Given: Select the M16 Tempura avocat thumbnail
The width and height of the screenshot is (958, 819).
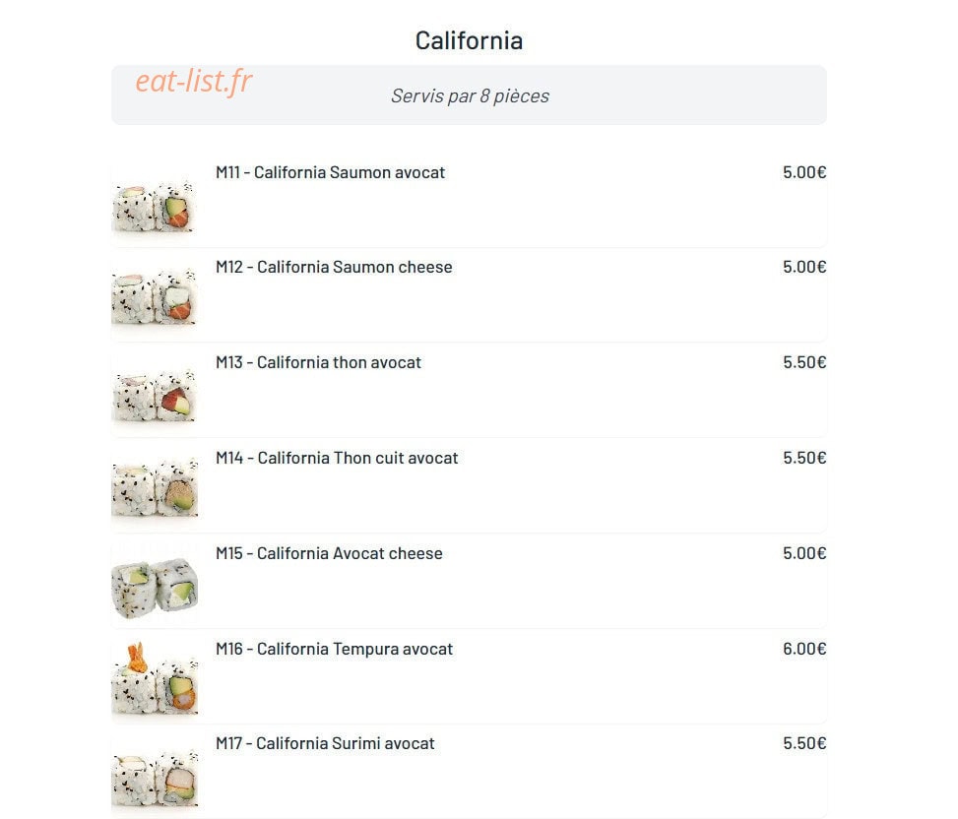Looking at the screenshot, I should pos(155,680).
